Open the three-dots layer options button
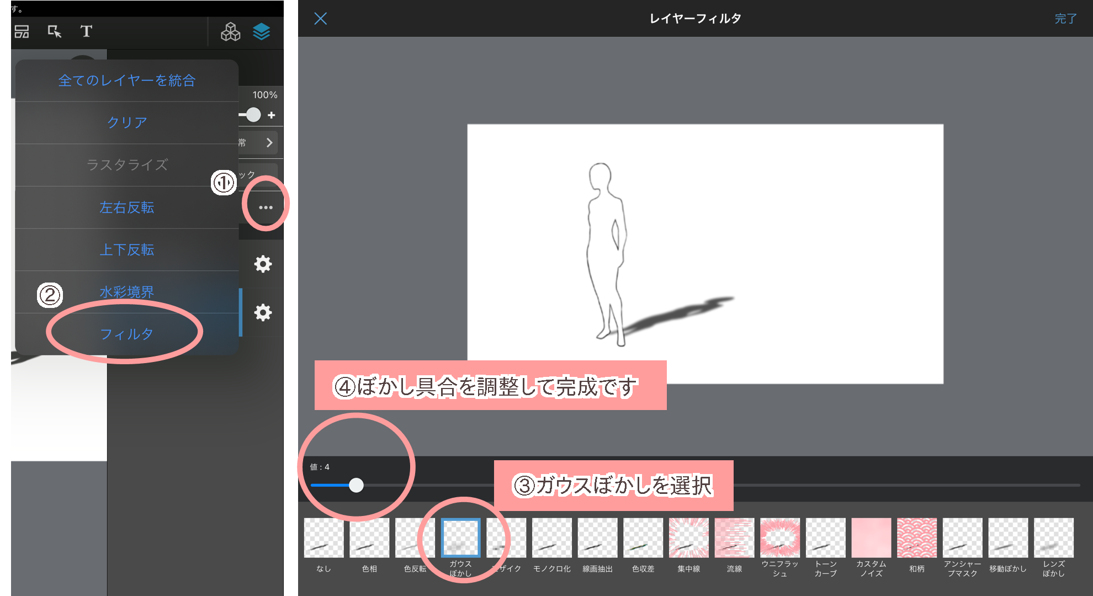Viewport: 1093px width, 596px height. pyautogui.click(x=266, y=207)
